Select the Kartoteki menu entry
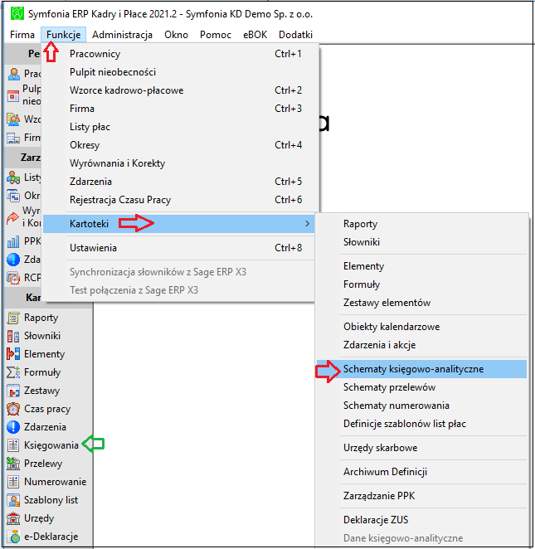Viewport: 535px width, 549px height. click(178, 223)
